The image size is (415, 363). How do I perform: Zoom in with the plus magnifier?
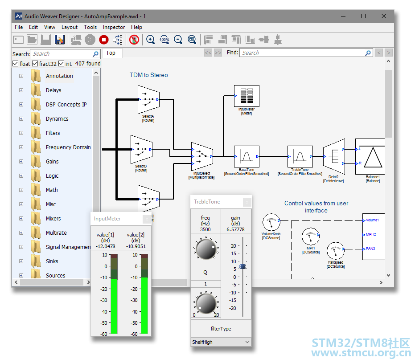click(150, 40)
